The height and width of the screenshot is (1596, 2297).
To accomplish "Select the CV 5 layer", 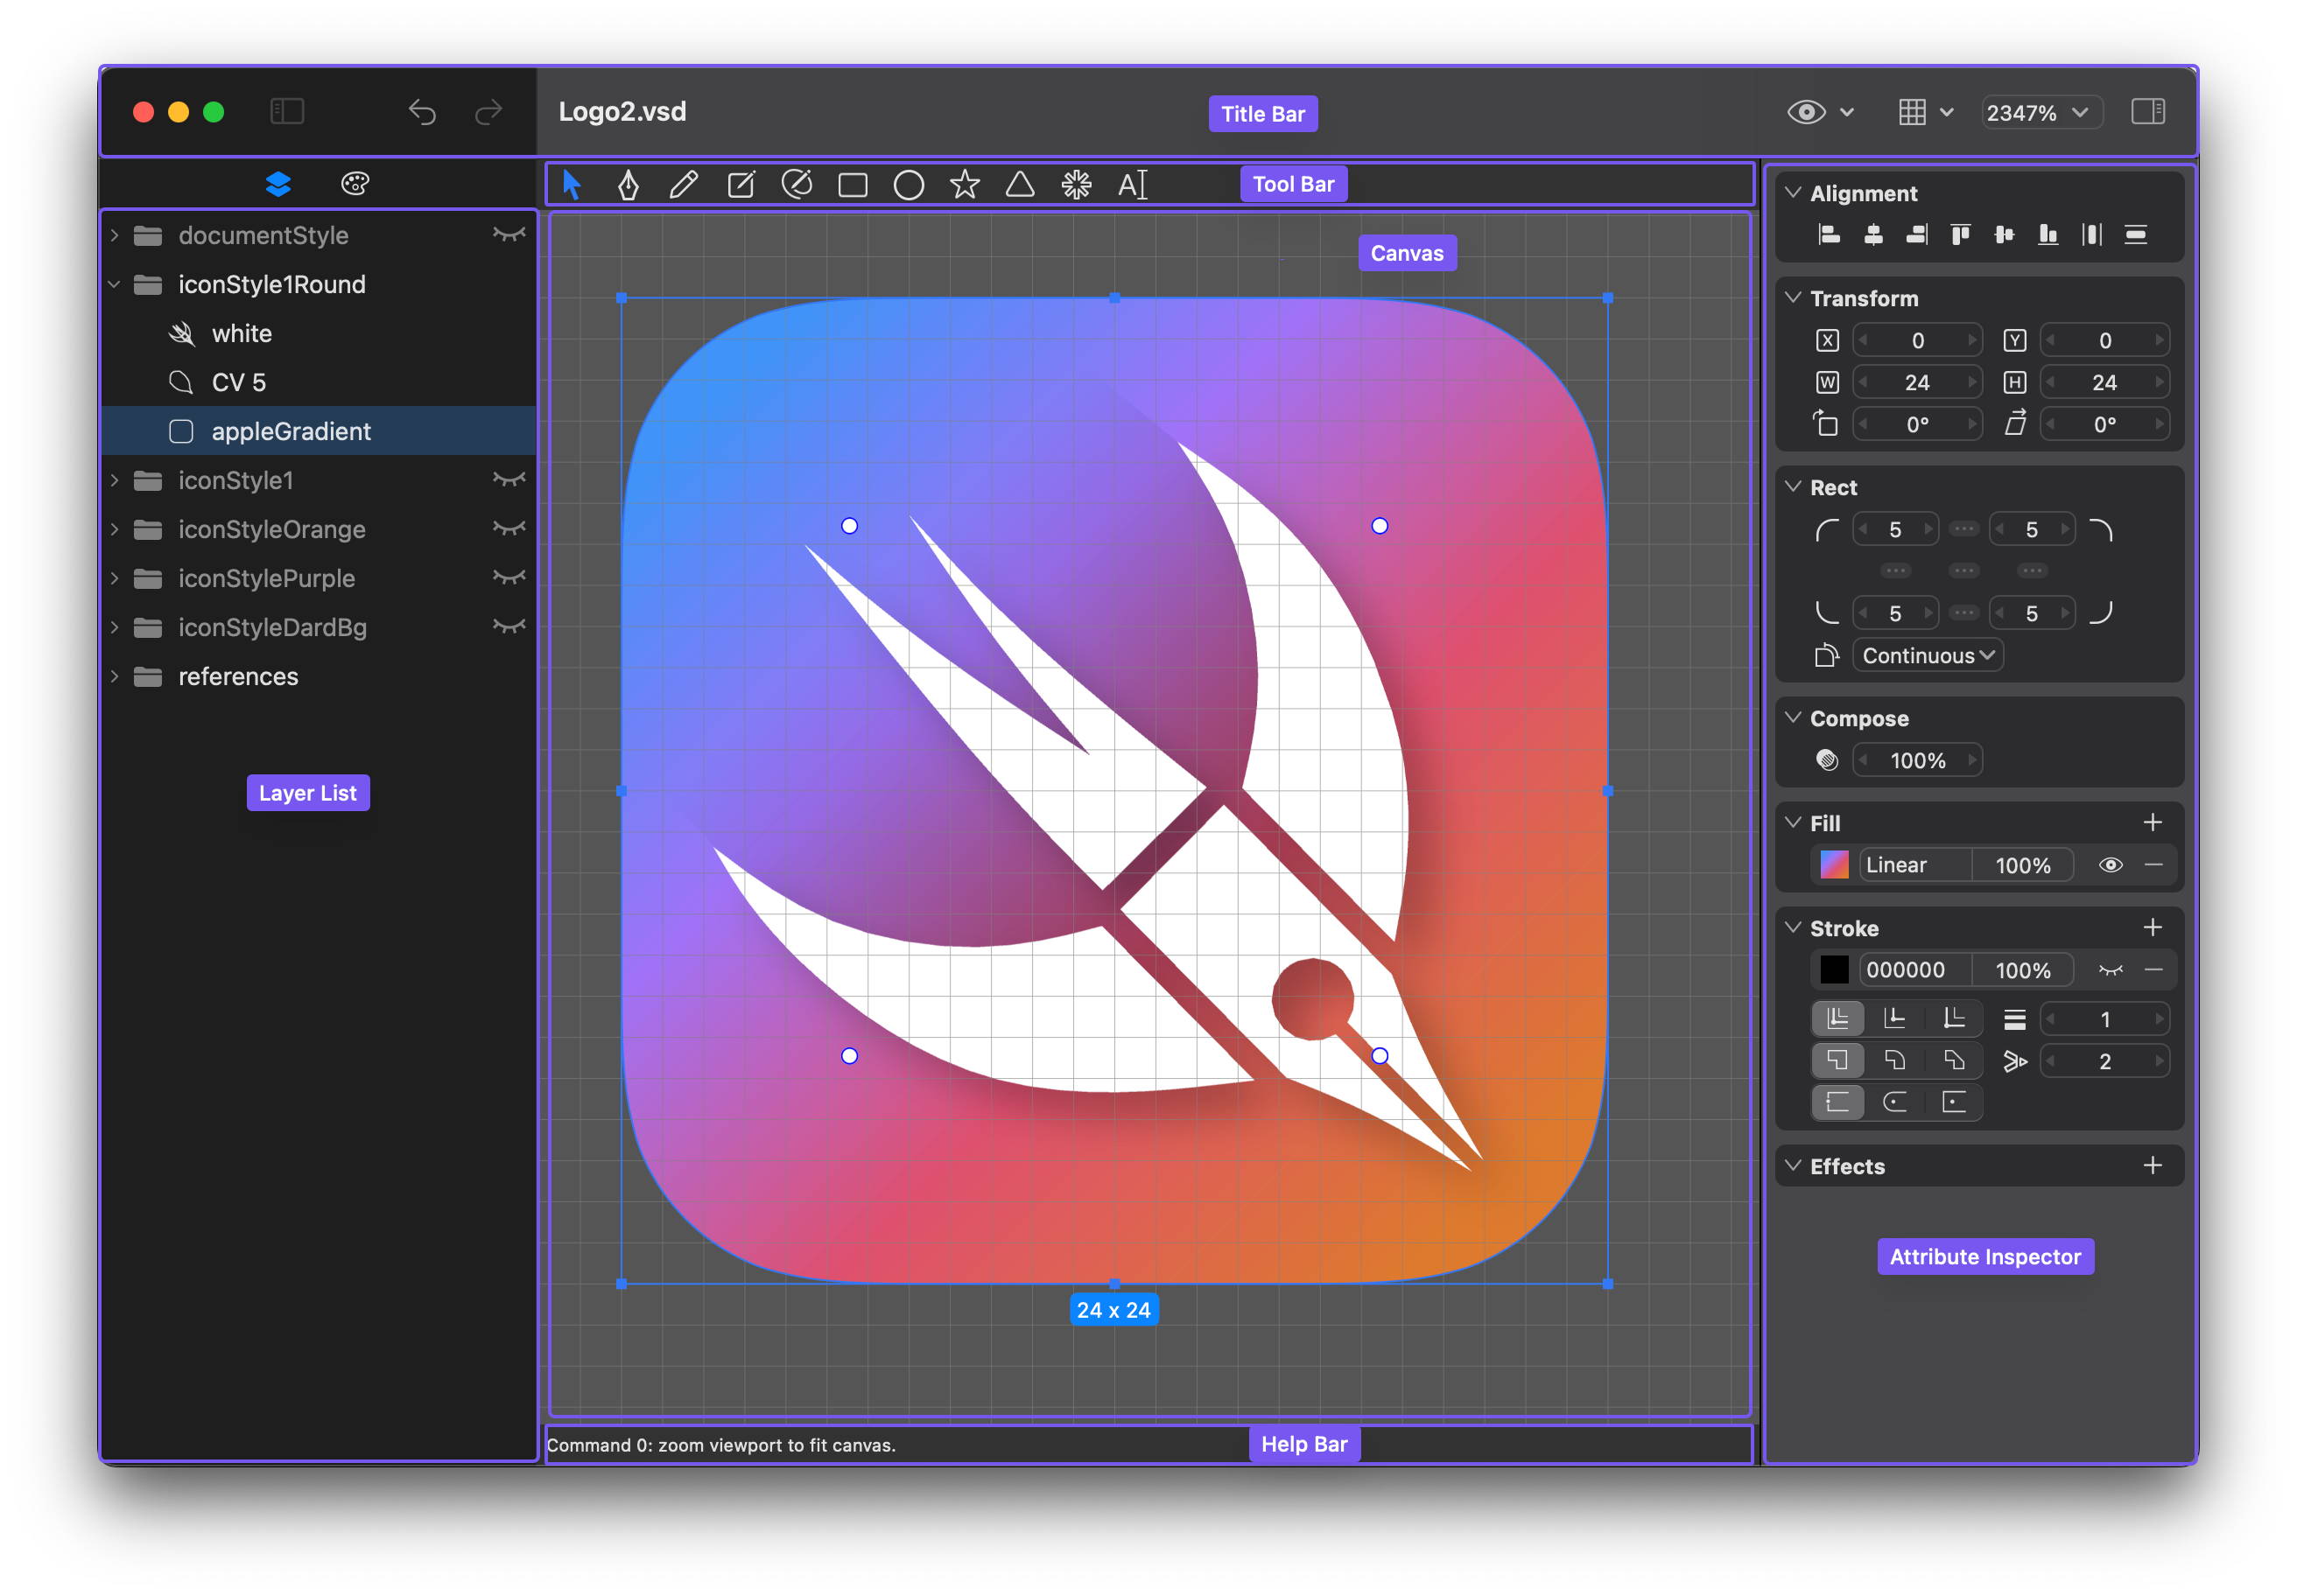I will tap(320, 383).
